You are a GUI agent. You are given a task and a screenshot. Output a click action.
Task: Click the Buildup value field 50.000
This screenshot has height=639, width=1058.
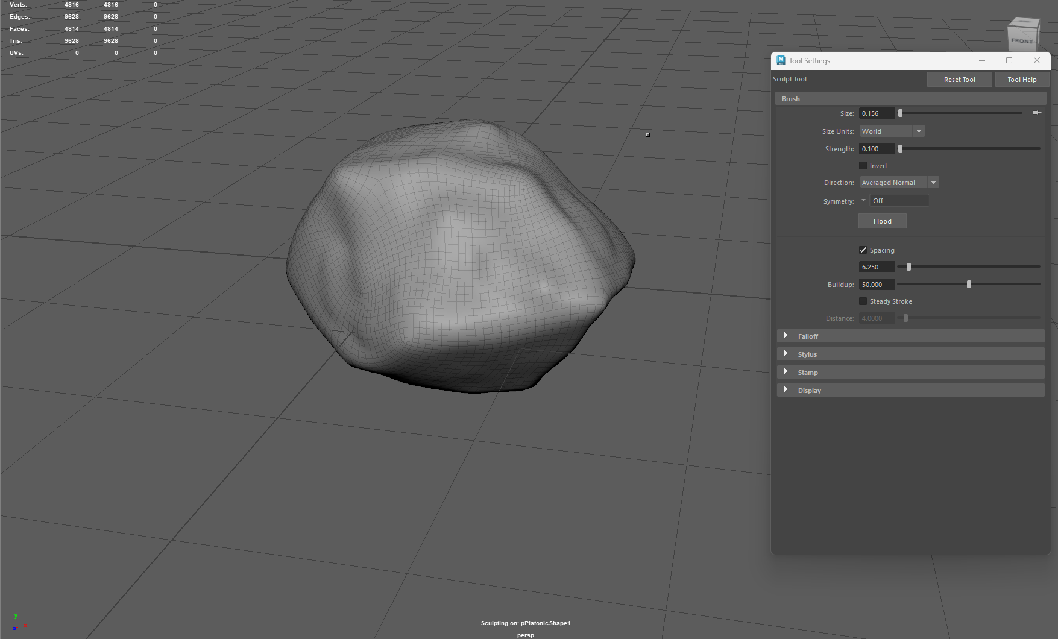point(877,284)
